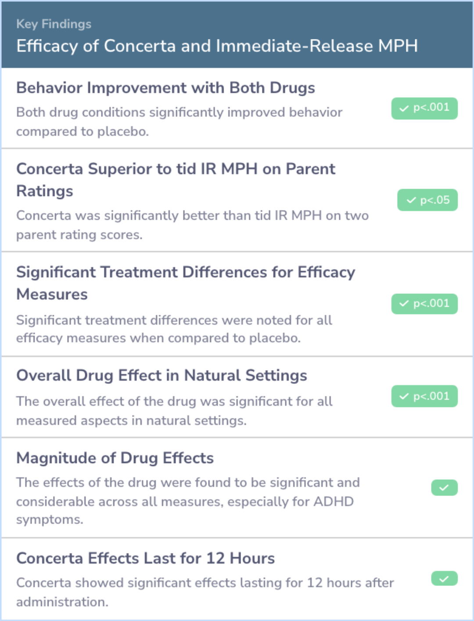Click the green checkmark beside Magnitude of Drug Effects
The height and width of the screenshot is (621, 474).
[444, 488]
